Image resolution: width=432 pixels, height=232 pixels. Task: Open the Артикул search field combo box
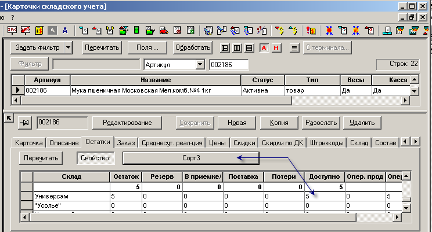pyautogui.click(x=174, y=65)
